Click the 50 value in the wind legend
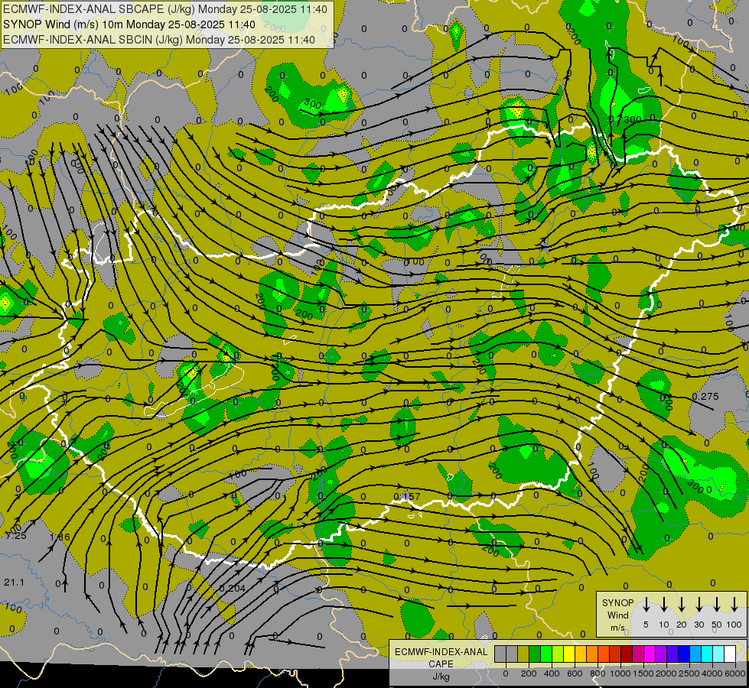Image resolution: width=749 pixels, height=688 pixels. pos(717,625)
